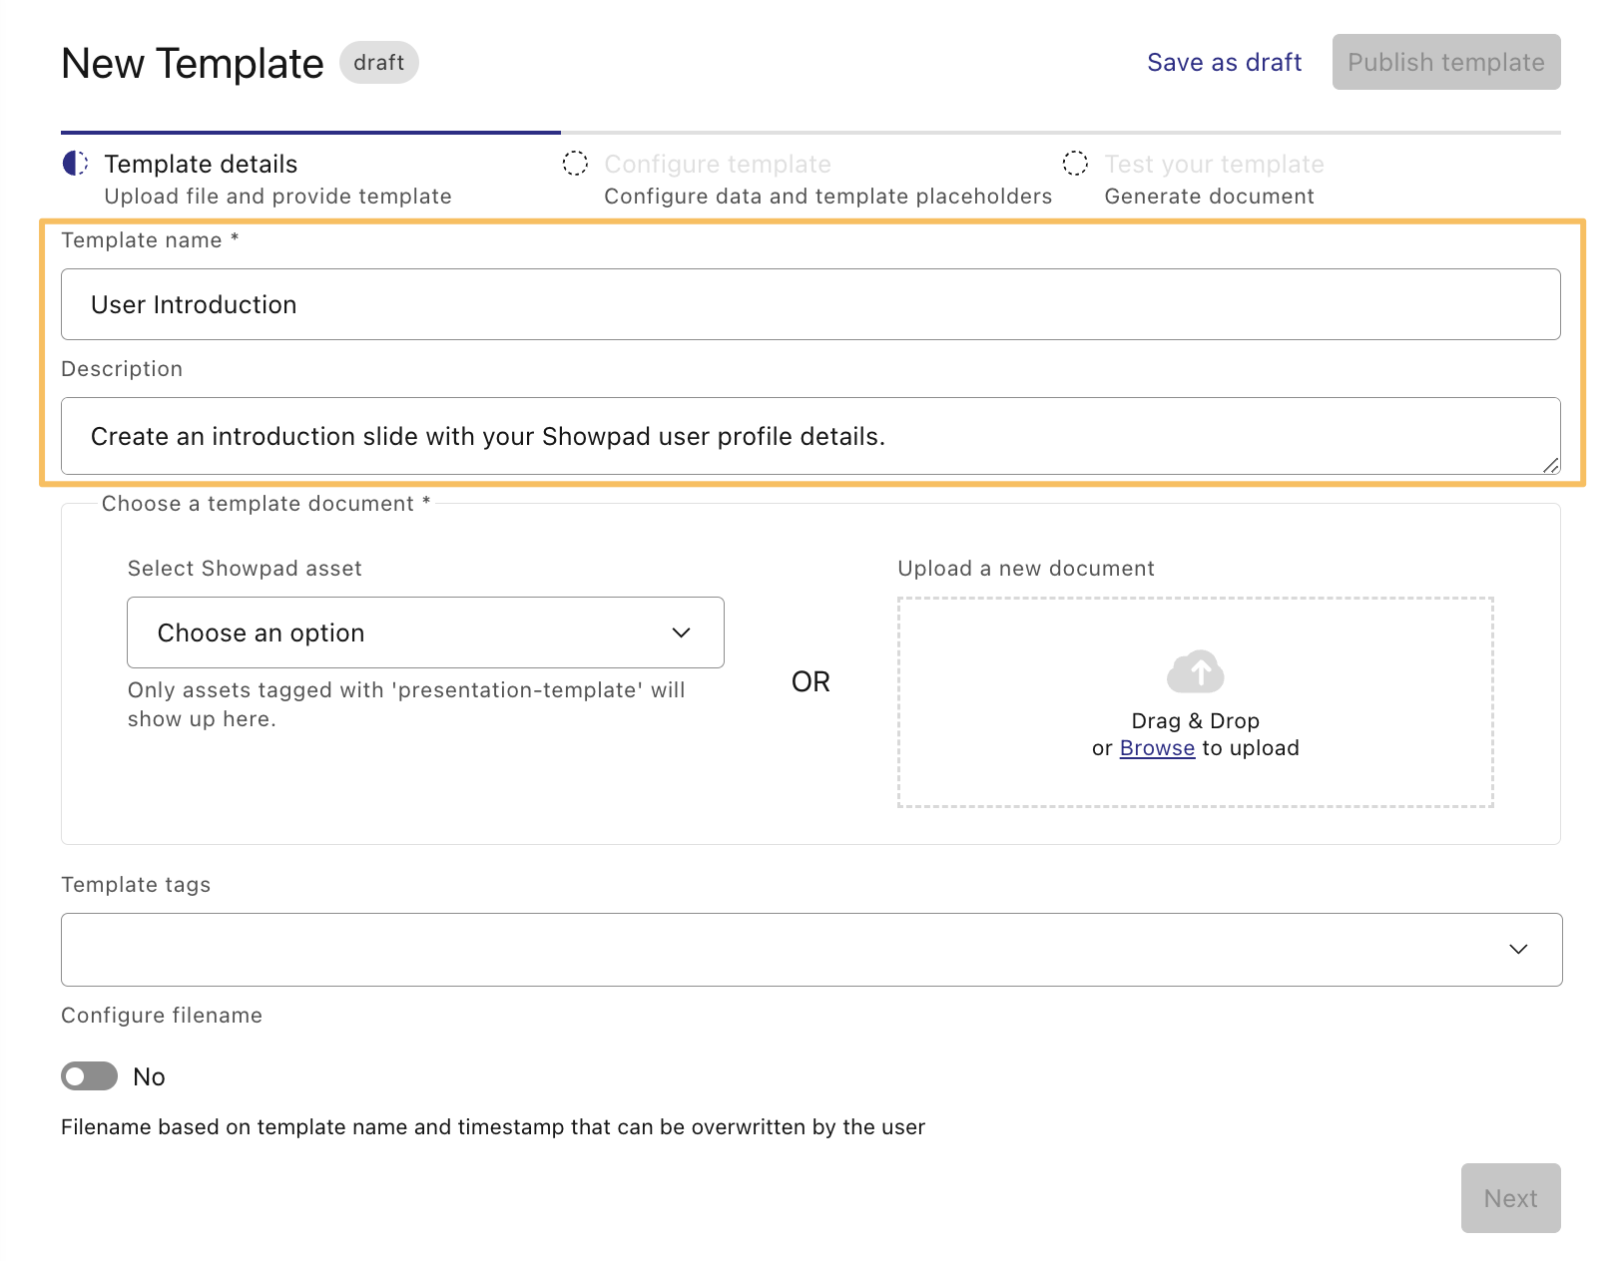The image size is (1621, 1261).
Task: Click the 'Template name *' field label
Action: 150,240
